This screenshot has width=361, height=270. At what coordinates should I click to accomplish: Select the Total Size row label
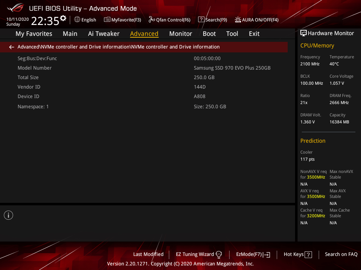point(28,77)
